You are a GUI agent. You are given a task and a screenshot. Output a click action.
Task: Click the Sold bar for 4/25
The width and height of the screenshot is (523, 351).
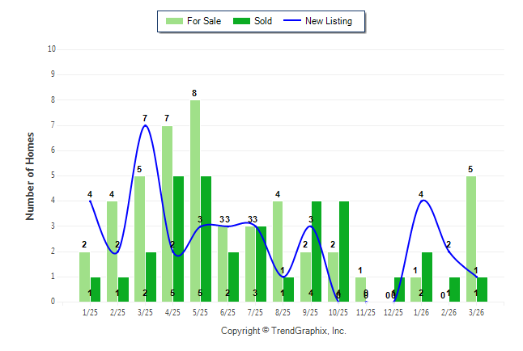(x=178, y=239)
